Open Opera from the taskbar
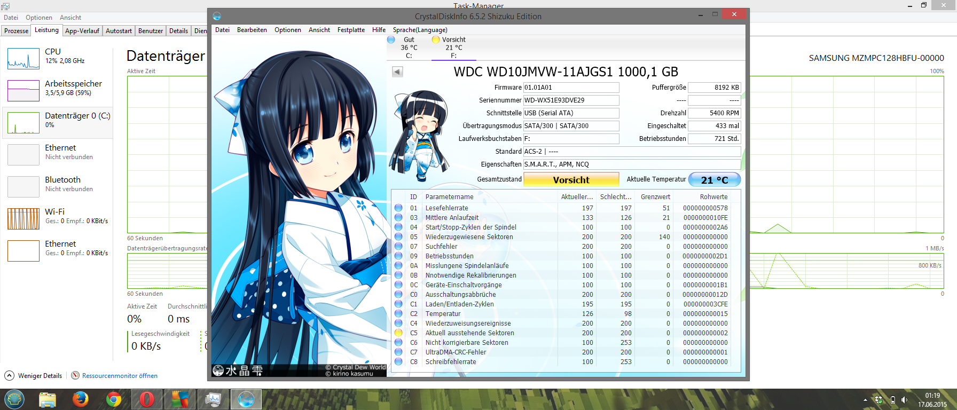The width and height of the screenshot is (957, 410). (x=147, y=399)
